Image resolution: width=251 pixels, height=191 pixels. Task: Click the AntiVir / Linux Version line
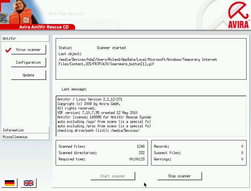coord(90,99)
